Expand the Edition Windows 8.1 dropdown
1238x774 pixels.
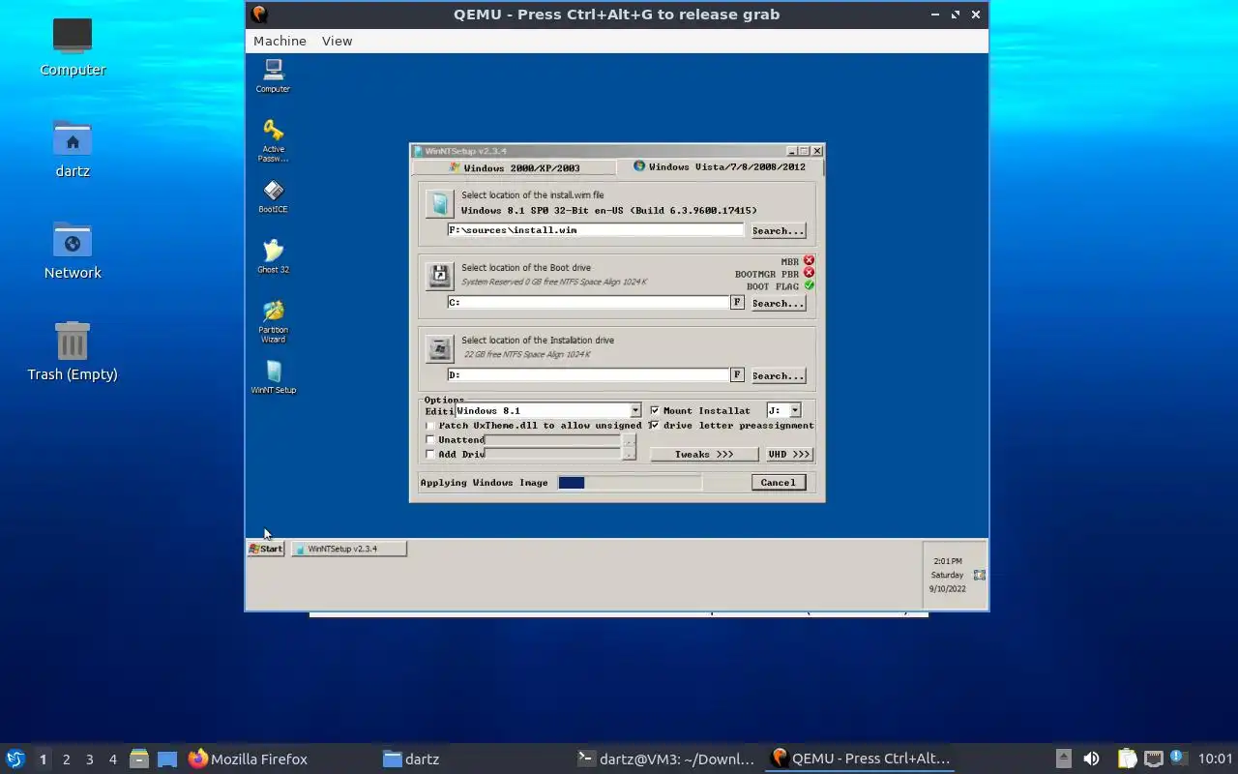tap(635, 411)
